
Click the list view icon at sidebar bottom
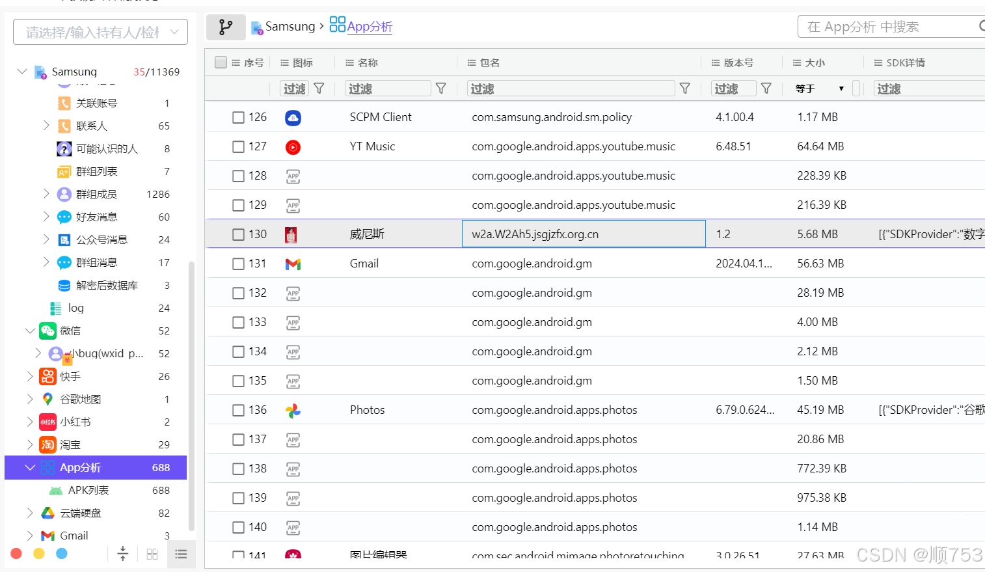(181, 554)
